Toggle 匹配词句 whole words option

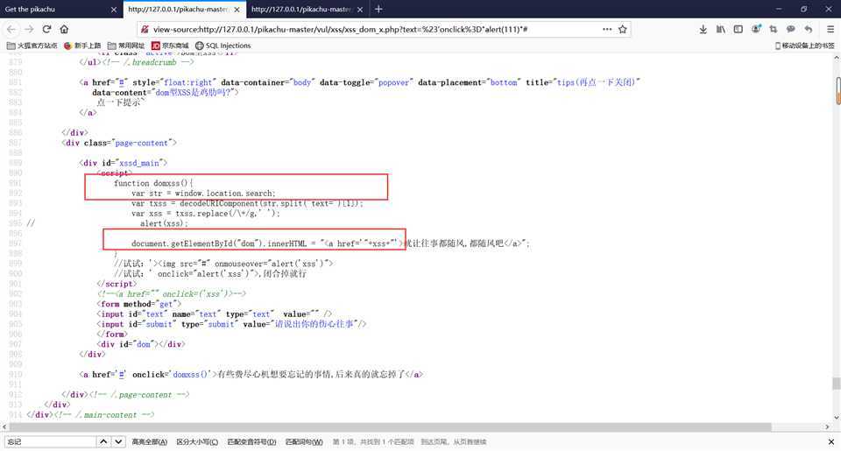point(304,442)
